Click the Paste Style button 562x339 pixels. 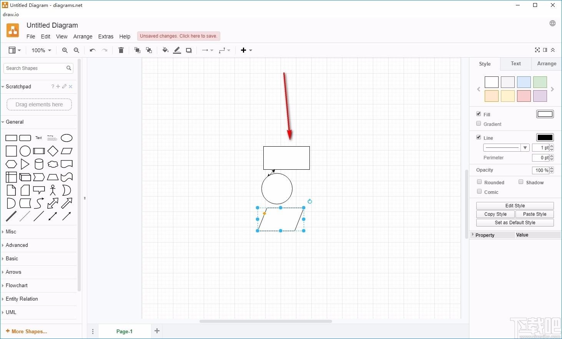[x=535, y=214]
